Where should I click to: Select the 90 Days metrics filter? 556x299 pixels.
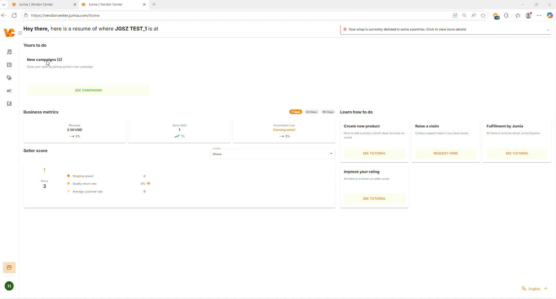click(328, 112)
